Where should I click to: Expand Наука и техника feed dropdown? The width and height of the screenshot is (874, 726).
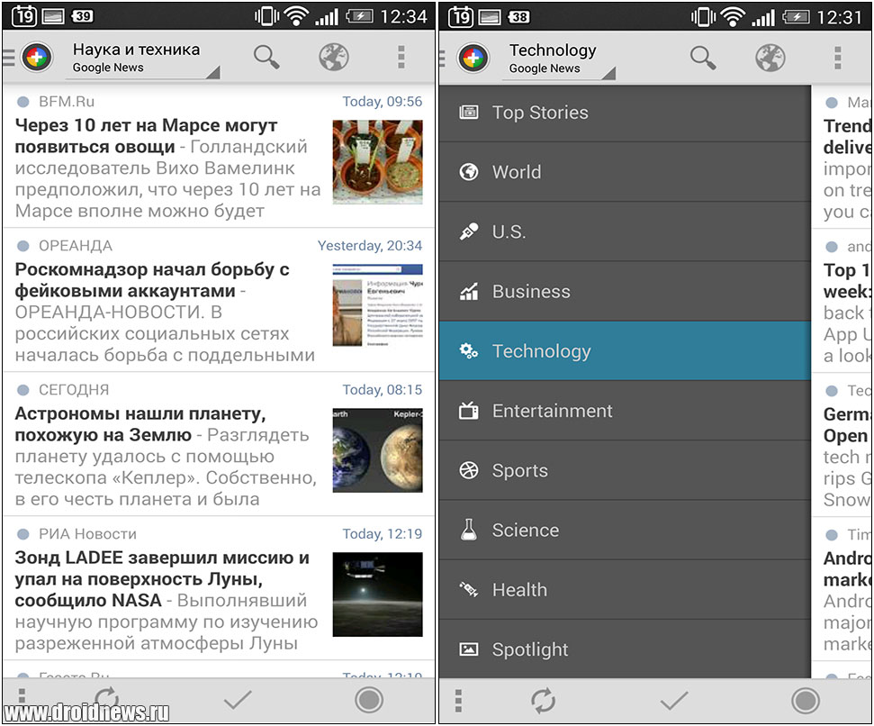(x=143, y=58)
